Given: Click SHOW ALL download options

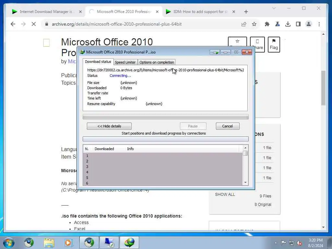Looking at the screenshot, I should coord(225,195).
